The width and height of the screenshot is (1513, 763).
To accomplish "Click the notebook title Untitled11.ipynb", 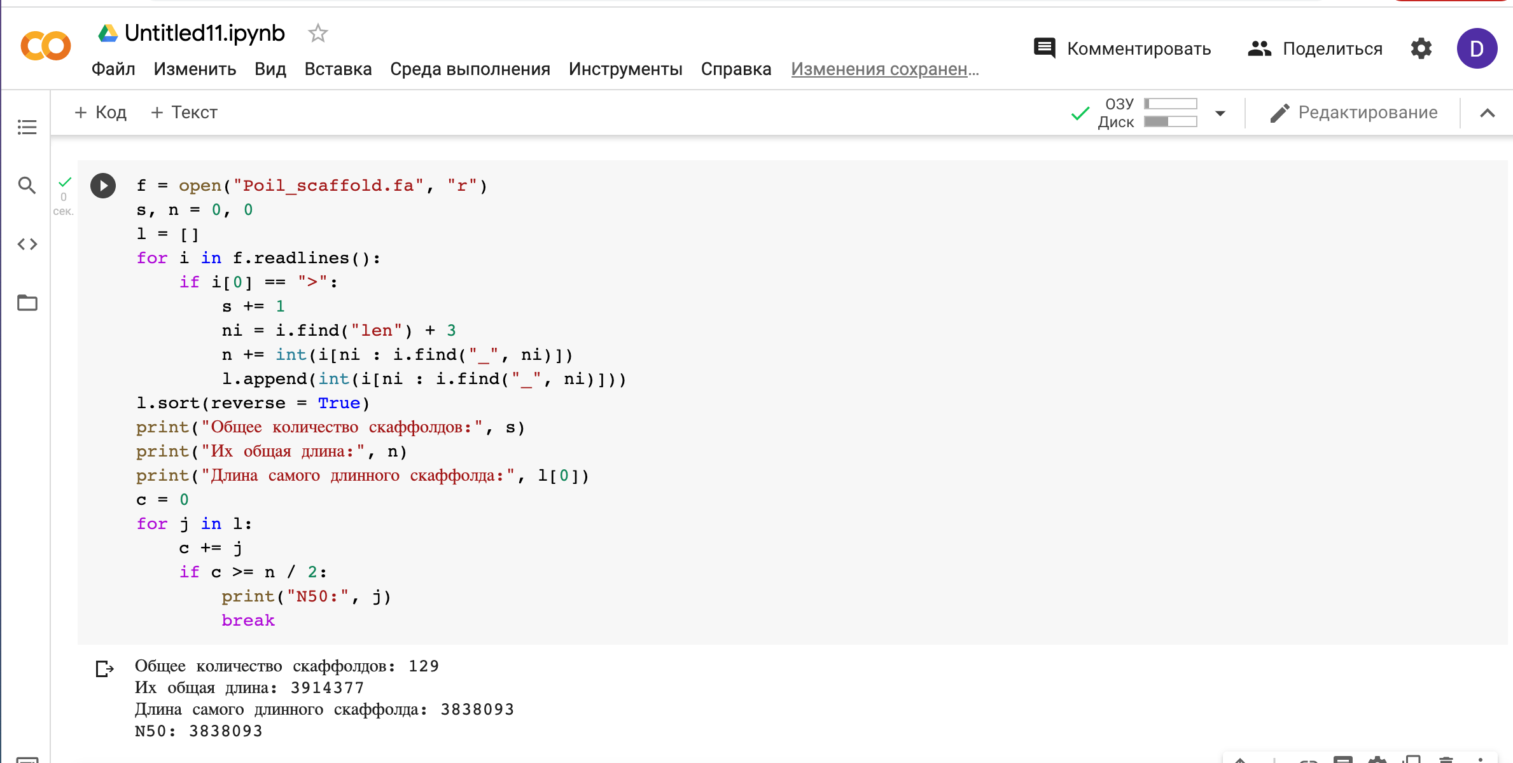I will [205, 33].
